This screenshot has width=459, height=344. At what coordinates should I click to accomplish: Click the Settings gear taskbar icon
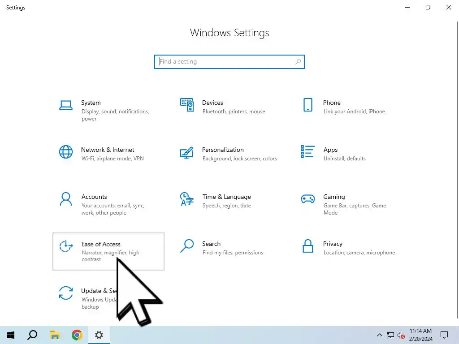click(x=99, y=335)
